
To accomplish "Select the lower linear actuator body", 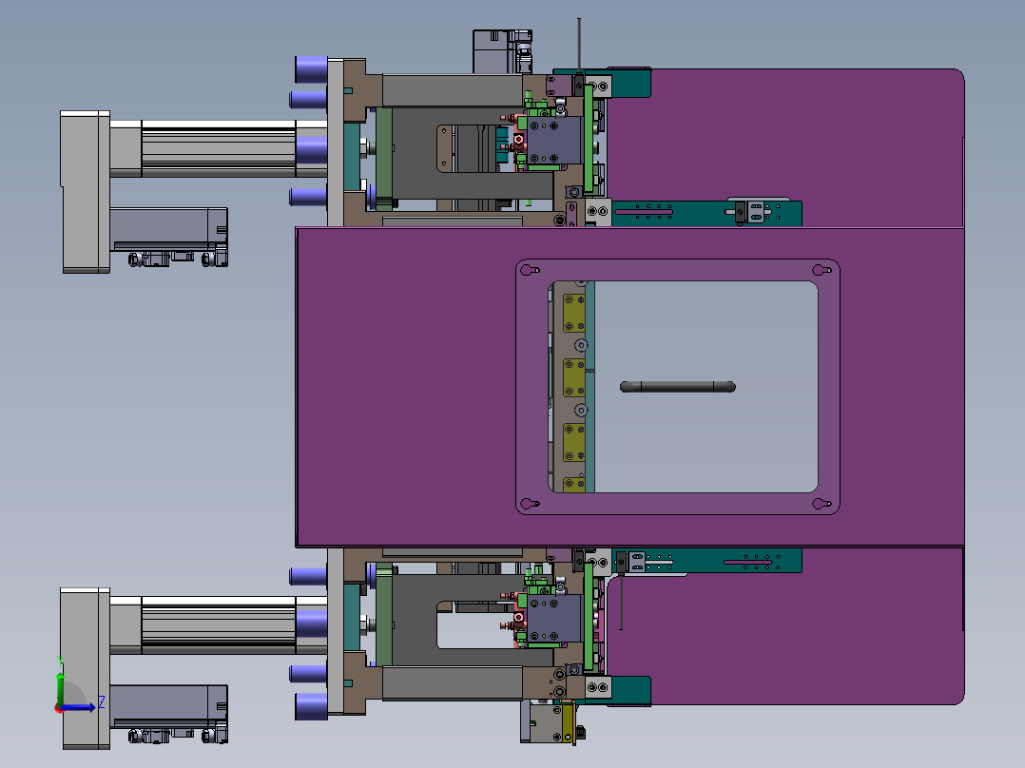I will coord(219,625).
